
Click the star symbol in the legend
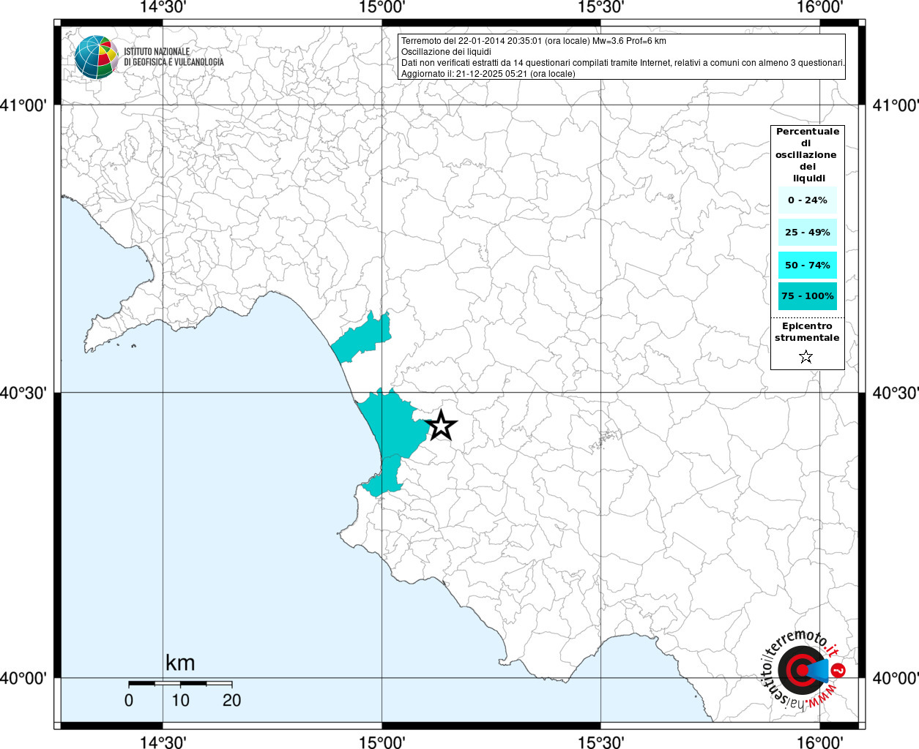pyautogui.click(x=806, y=357)
